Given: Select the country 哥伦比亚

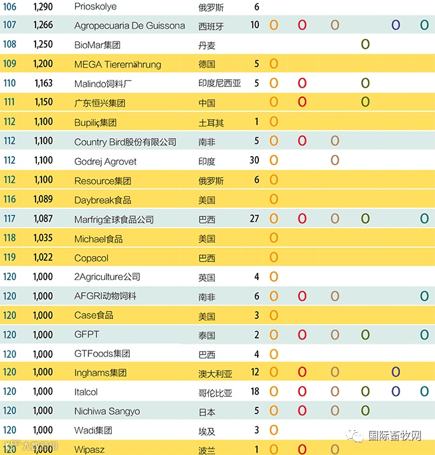Looking at the screenshot, I should 215,393.
